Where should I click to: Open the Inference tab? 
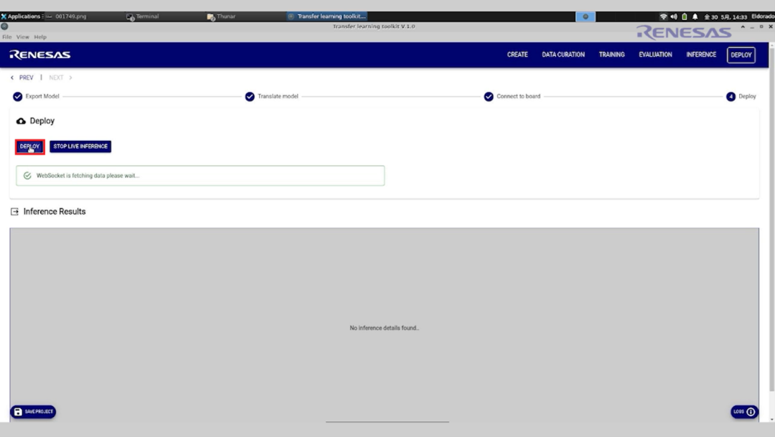[x=701, y=55]
